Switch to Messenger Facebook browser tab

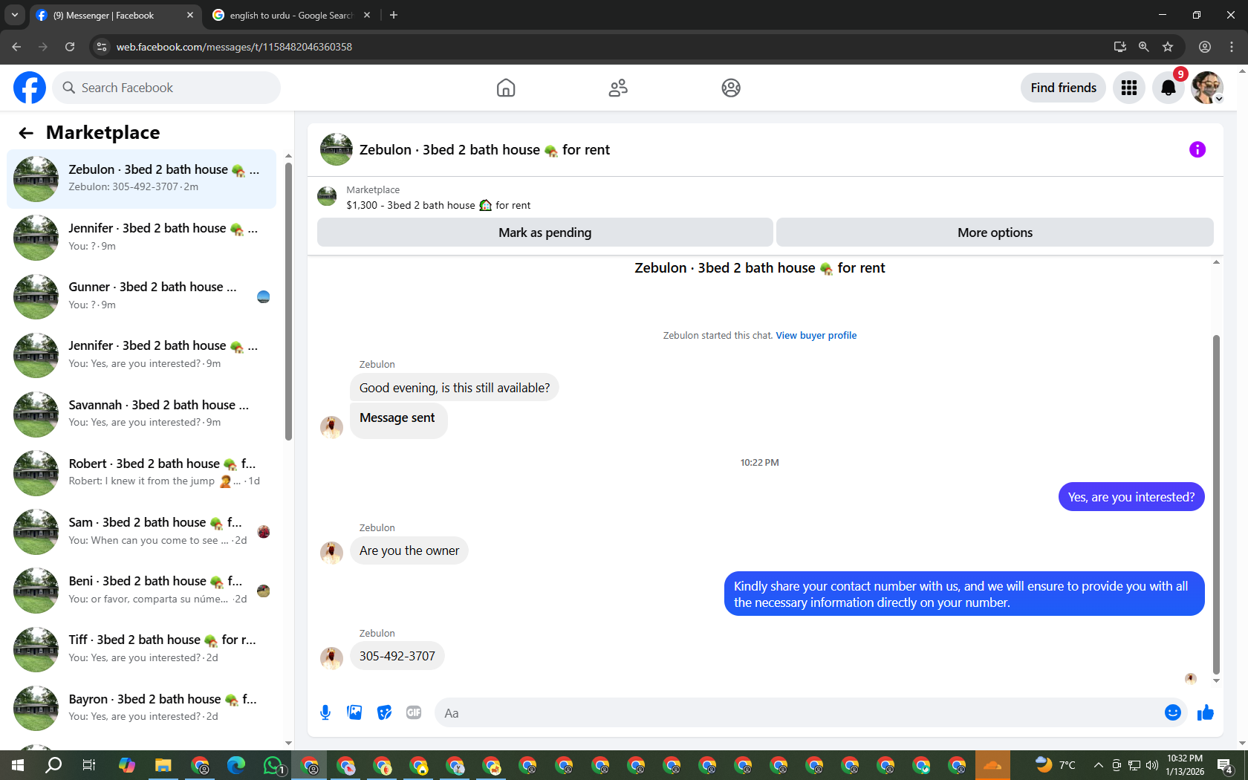[x=115, y=15]
